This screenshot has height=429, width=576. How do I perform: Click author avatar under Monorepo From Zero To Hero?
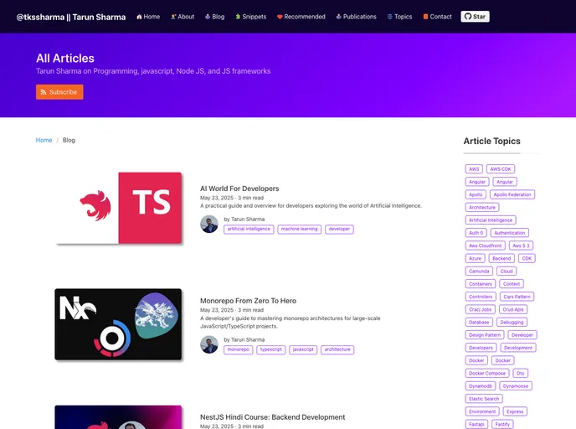[x=209, y=344]
